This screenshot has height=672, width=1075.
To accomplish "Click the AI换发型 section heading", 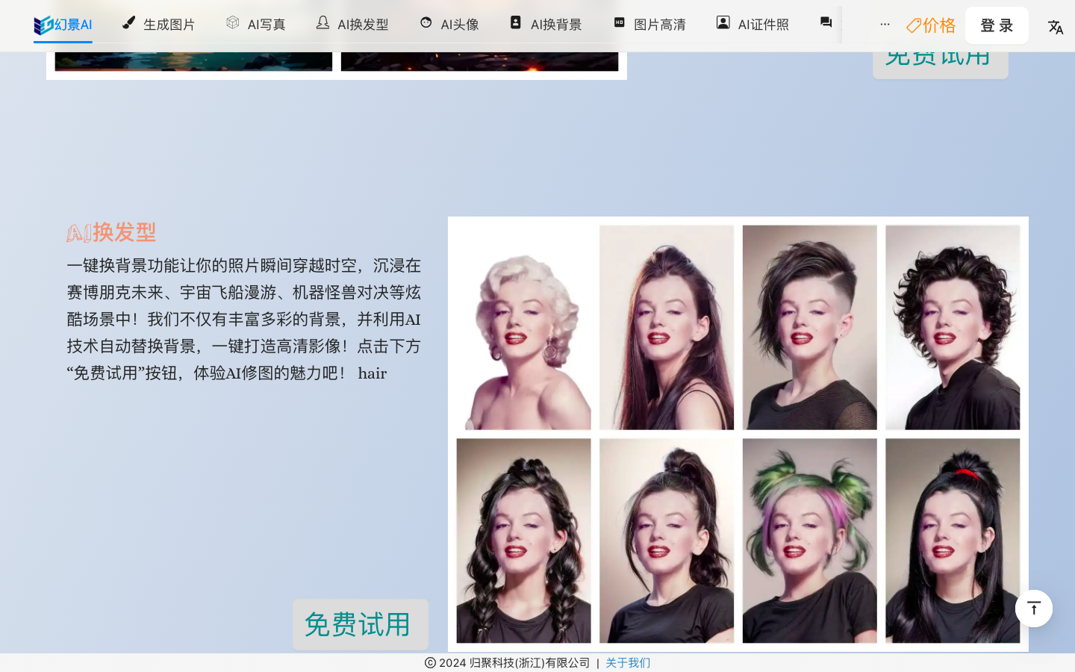I will tap(111, 232).
